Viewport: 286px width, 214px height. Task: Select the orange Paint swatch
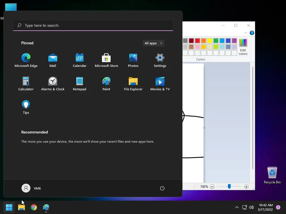pos(204,41)
